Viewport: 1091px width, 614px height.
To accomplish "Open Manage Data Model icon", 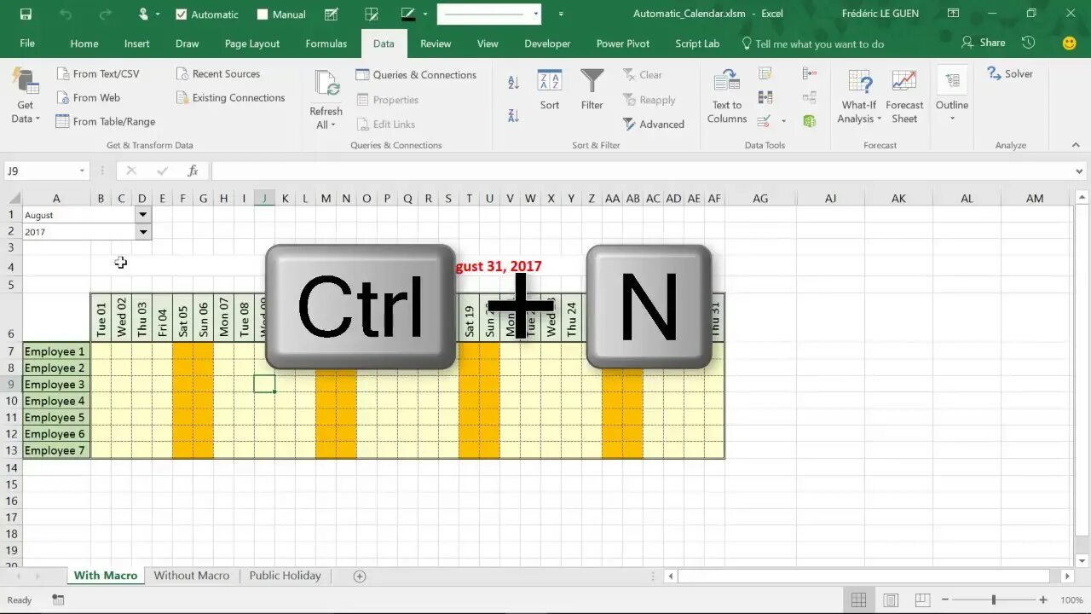I will point(810,120).
